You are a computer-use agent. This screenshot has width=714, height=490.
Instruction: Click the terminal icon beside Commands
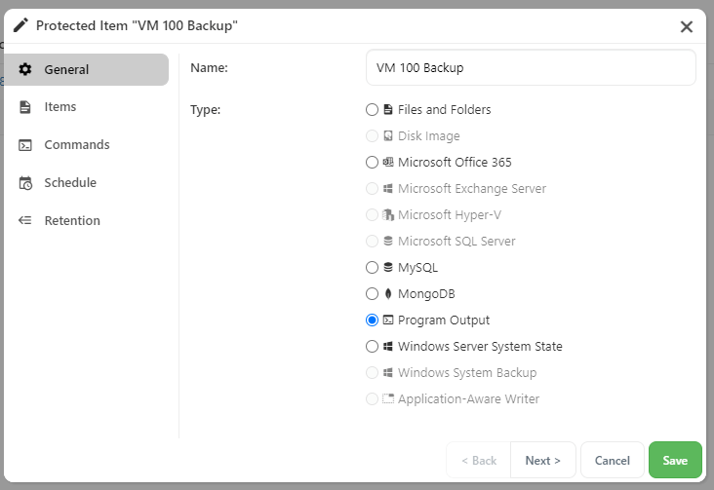[x=25, y=145]
